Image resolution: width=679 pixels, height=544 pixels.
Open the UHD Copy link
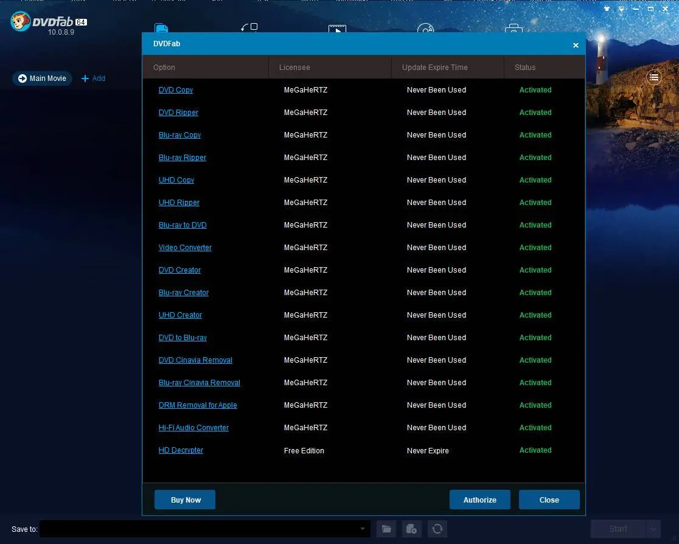176,180
